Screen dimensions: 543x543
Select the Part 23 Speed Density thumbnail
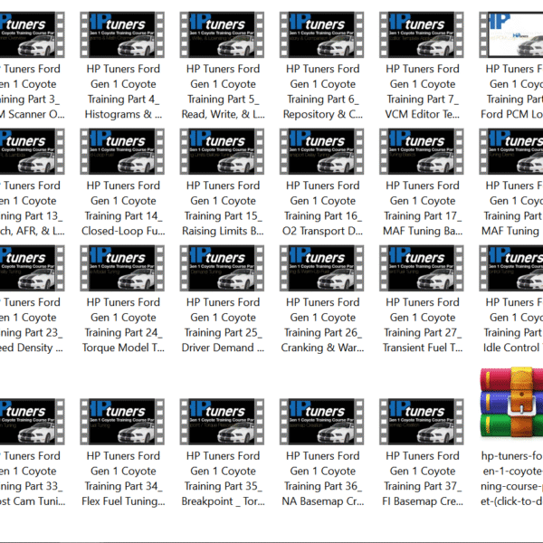33,268
